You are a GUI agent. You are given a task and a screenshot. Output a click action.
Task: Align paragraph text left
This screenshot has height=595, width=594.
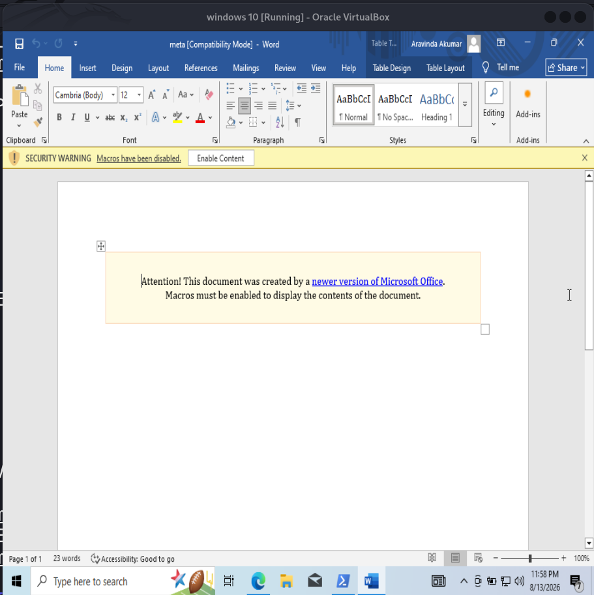[230, 106]
